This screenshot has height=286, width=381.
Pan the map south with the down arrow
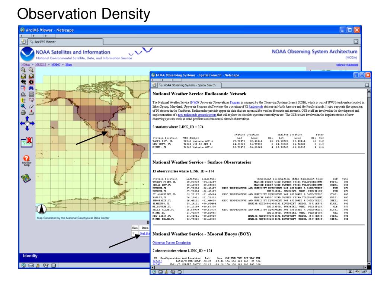[27, 128]
